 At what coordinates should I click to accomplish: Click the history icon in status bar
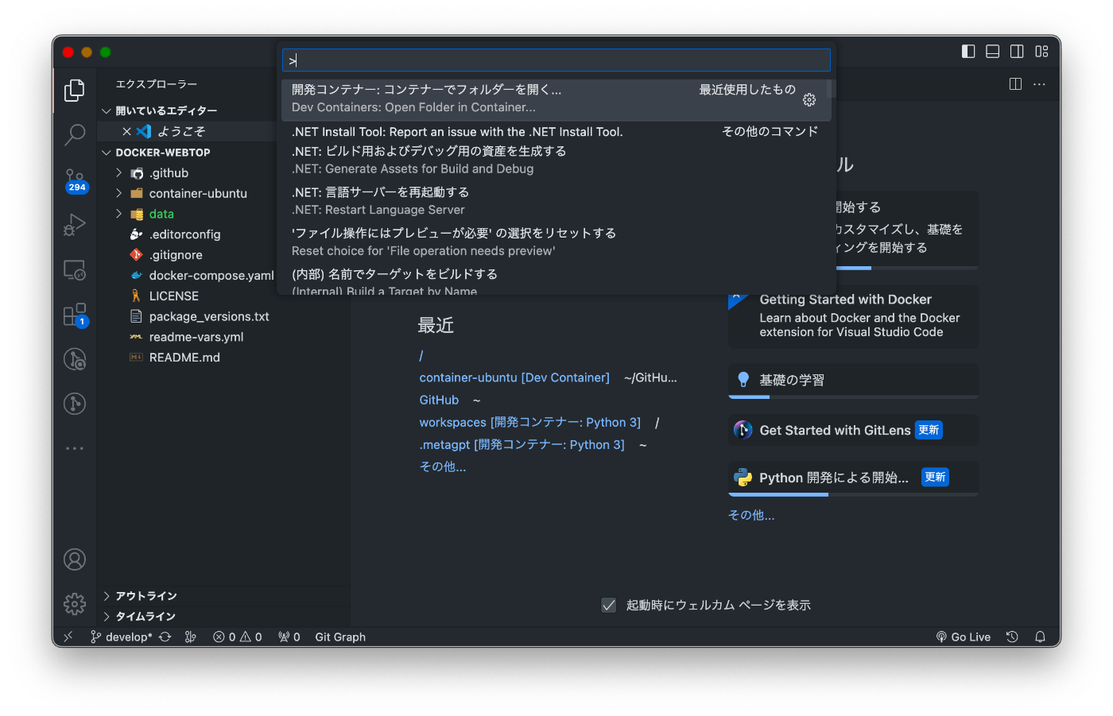click(x=1012, y=637)
